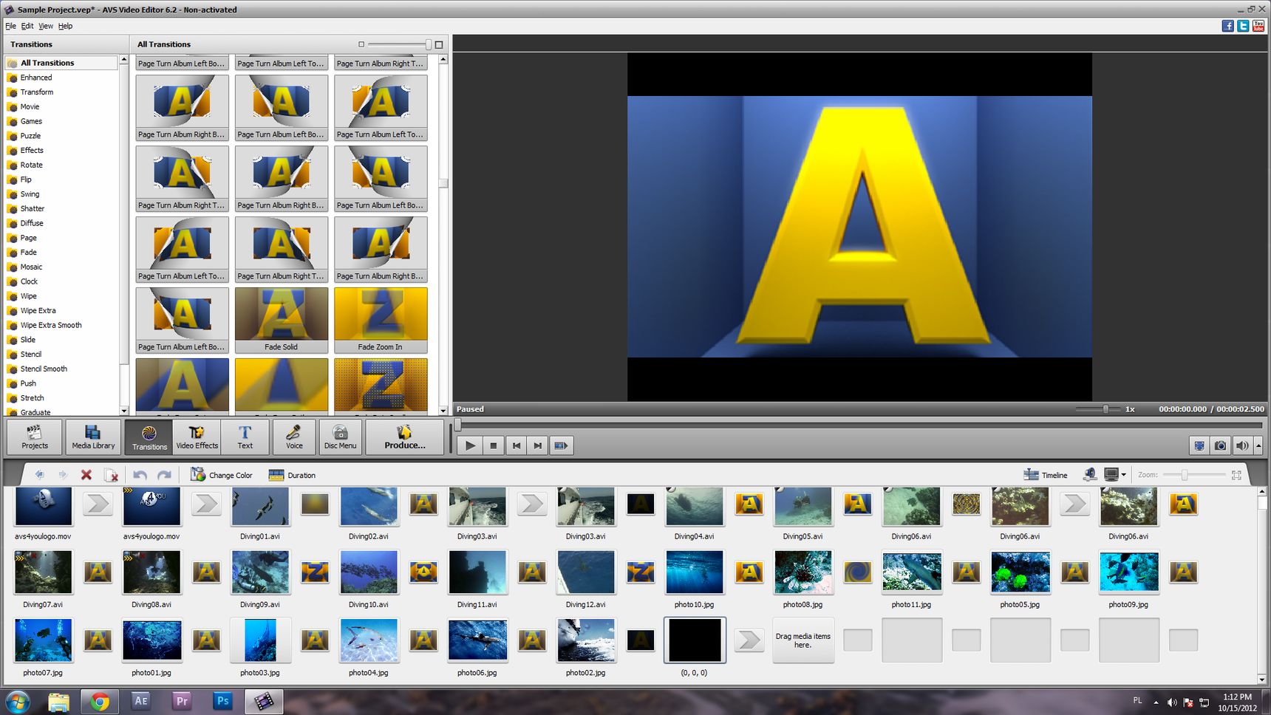This screenshot has width=1271, height=715.
Task: Click the preview seek bar handle
Action: (458, 425)
